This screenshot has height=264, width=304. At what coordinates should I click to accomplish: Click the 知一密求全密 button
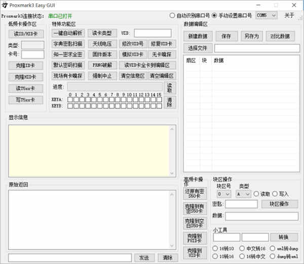pos(68,54)
